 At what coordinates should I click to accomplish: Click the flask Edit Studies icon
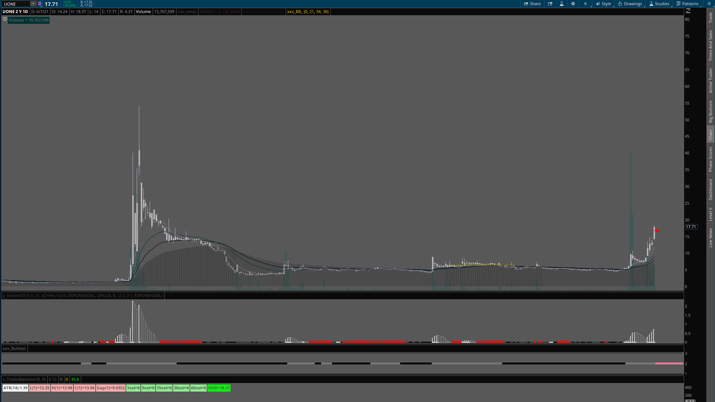tap(562, 4)
